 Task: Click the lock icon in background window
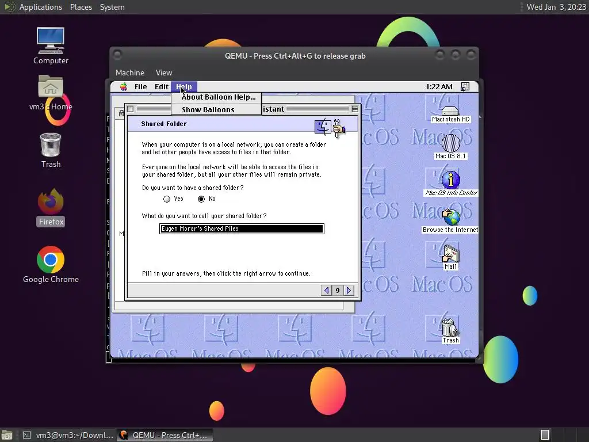click(x=121, y=113)
